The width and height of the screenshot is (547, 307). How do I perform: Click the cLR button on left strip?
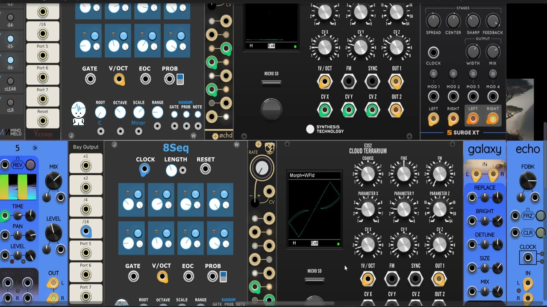pos(10,102)
